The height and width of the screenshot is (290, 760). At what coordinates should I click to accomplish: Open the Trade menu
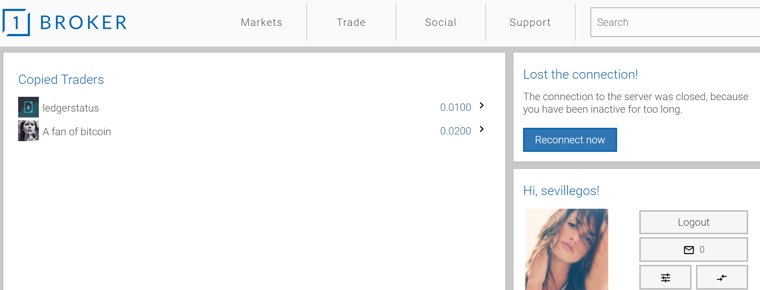tap(351, 23)
